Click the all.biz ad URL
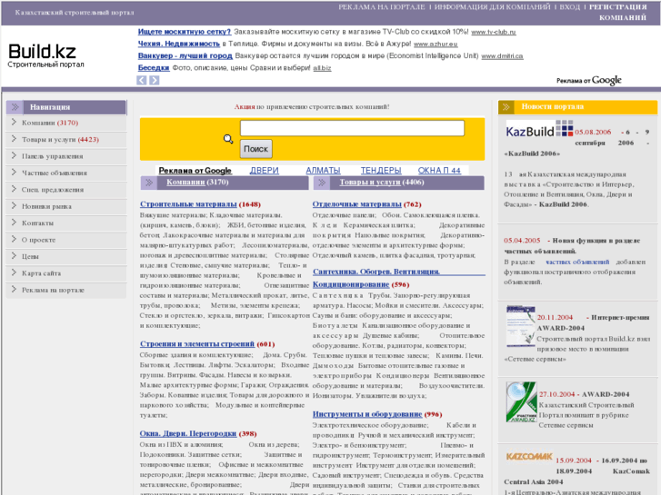 322,68
